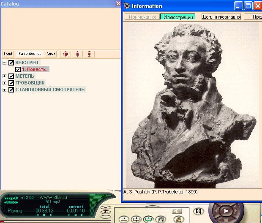The width and height of the screenshot is (262, 223).
Task: Collapse the ВЫСТРЕЛ tree node
Action: coord(5,63)
